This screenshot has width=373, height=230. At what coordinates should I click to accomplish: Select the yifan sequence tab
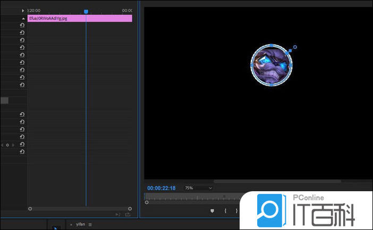tap(80, 225)
